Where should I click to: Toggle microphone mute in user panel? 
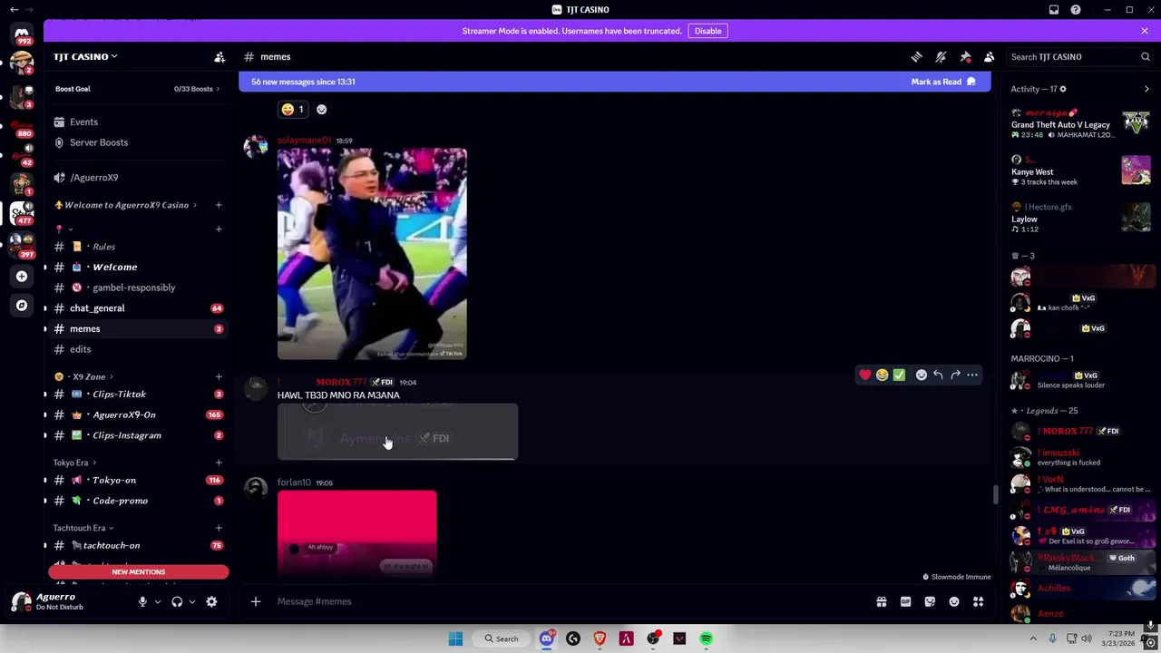tap(142, 601)
